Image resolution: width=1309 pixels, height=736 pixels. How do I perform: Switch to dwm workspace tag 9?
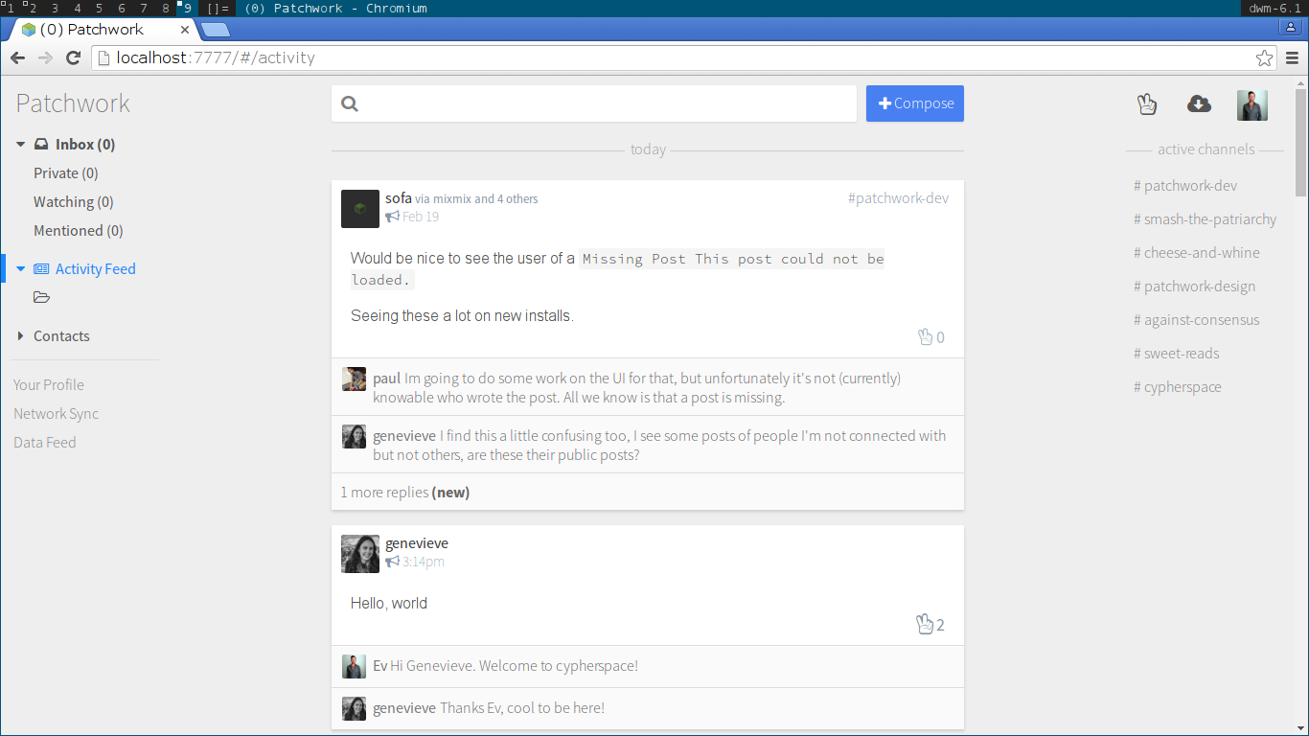[x=186, y=8]
